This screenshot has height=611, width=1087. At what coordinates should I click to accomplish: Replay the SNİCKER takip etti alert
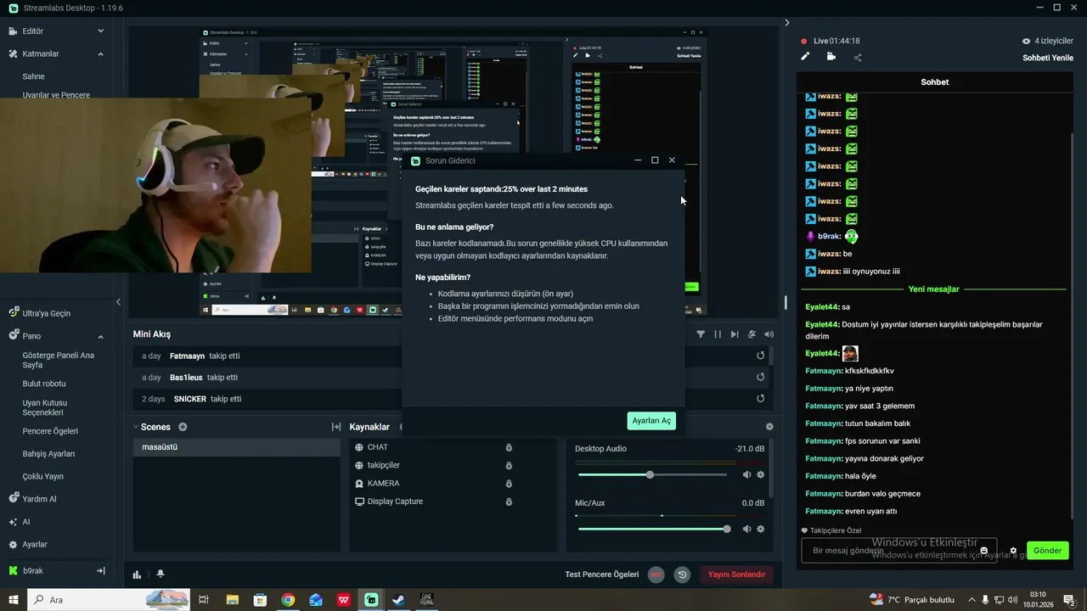(x=761, y=399)
